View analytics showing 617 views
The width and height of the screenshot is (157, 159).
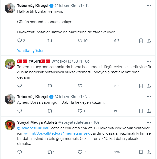pyautogui.click(x=110, y=40)
